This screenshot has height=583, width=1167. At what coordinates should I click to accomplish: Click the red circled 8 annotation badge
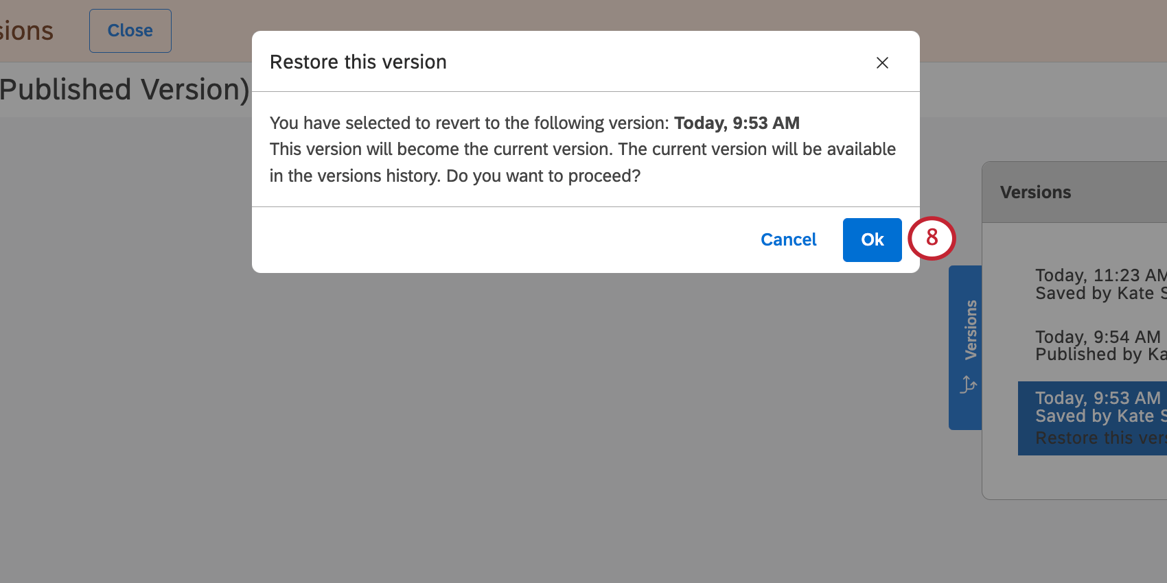(x=932, y=239)
